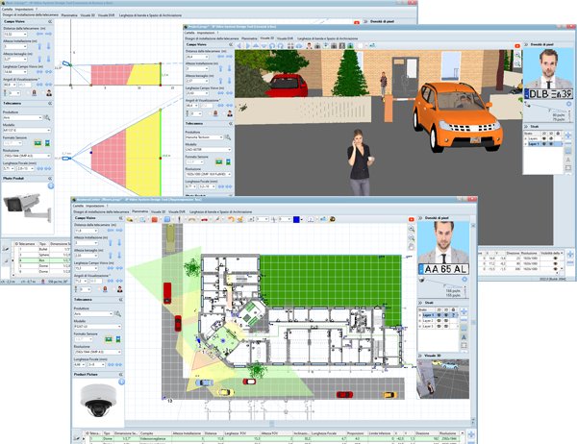Select the blue rectangle area tool

pyautogui.click(x=167, y=219)
